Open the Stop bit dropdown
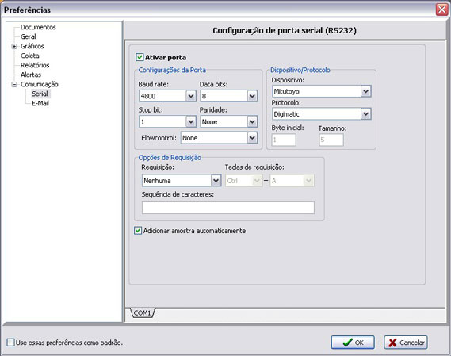The image size is (451, 356). [x=167, y=121]
